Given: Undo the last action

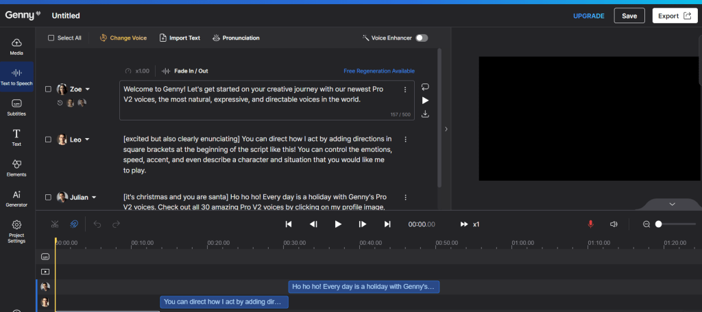Looking at the screenshot, I should [x=97, y=224].
